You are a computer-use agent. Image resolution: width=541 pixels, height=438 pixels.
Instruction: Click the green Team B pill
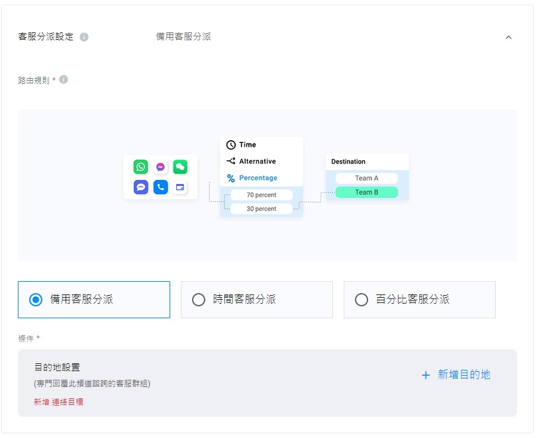(x=367, y=193)
